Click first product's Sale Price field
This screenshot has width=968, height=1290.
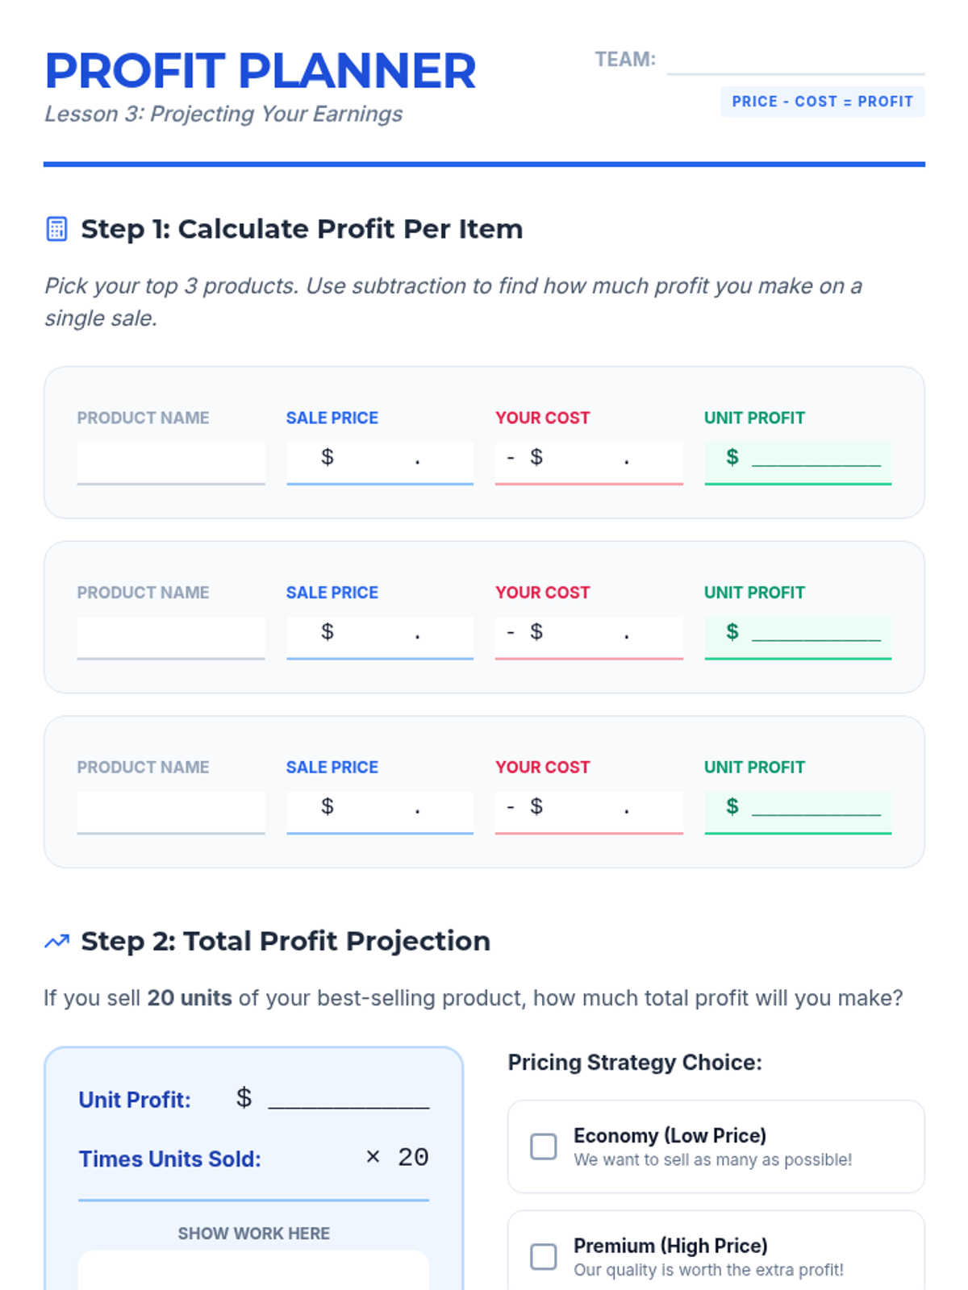click(380, 463)
